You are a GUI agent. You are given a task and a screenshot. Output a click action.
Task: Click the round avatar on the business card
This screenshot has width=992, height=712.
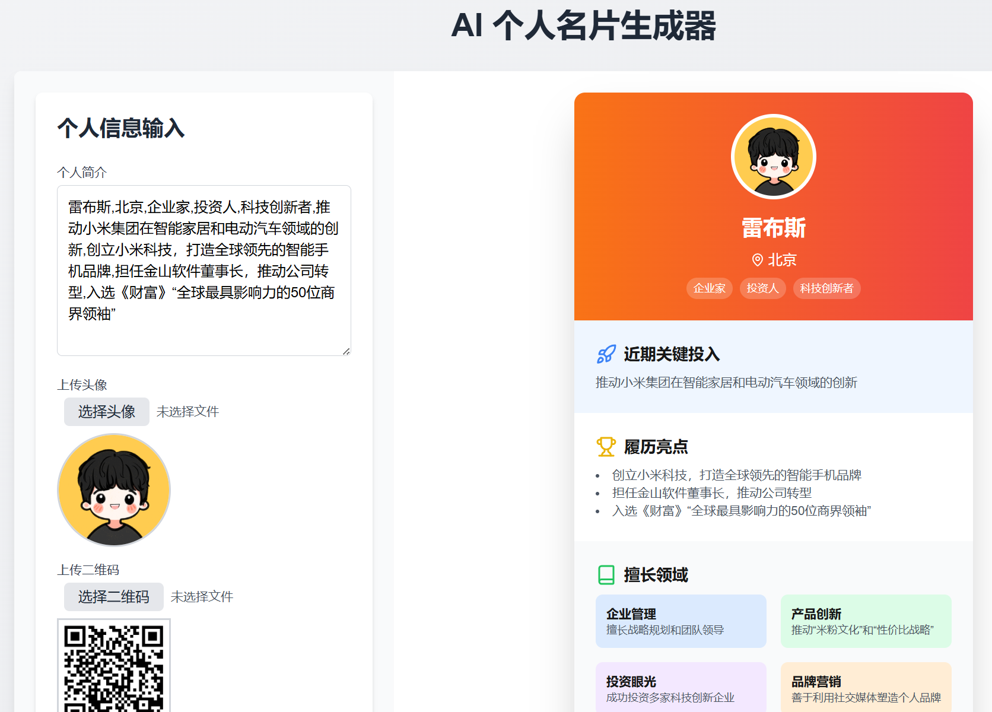click(x=774, y=157)
